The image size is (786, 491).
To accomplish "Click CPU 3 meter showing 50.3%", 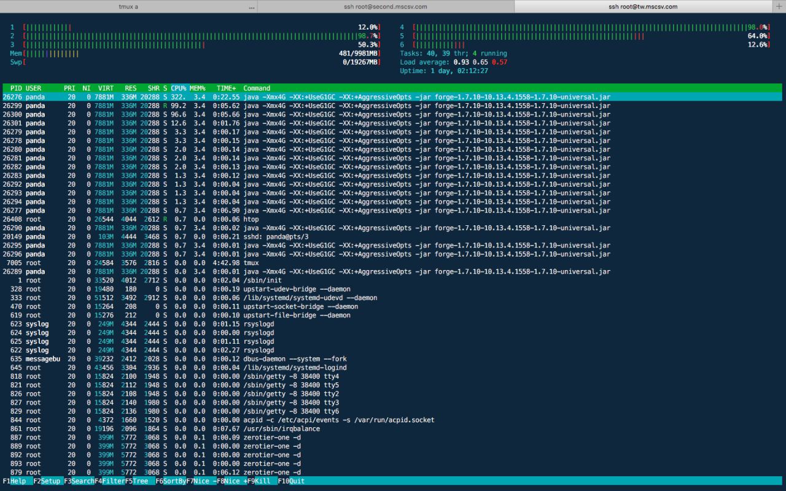I will [195, 45].
